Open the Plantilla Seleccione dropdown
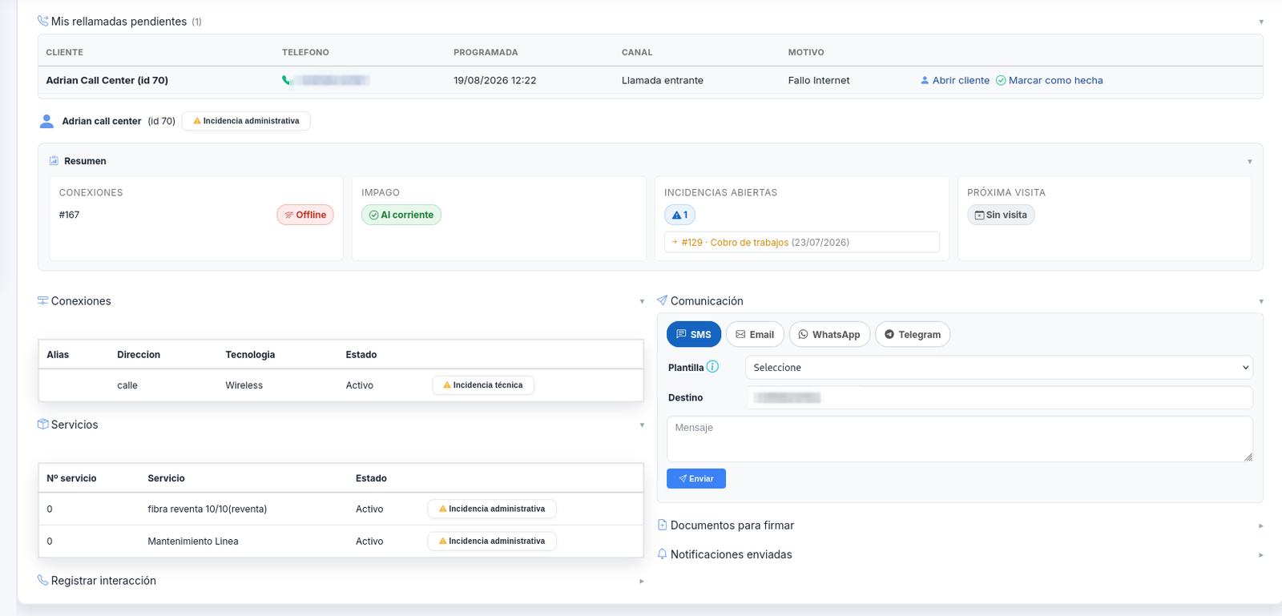 998,367
